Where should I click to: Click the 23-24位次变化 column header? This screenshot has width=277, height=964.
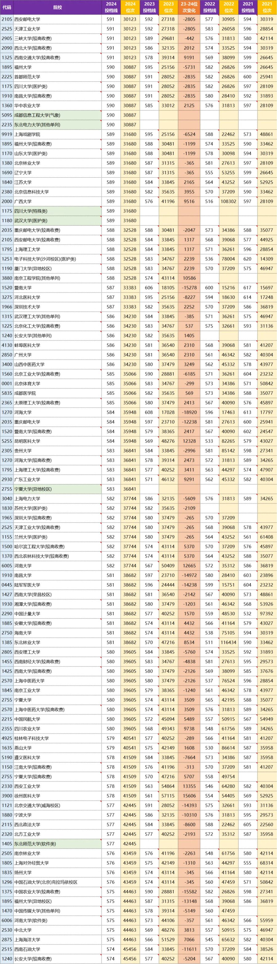189,7
